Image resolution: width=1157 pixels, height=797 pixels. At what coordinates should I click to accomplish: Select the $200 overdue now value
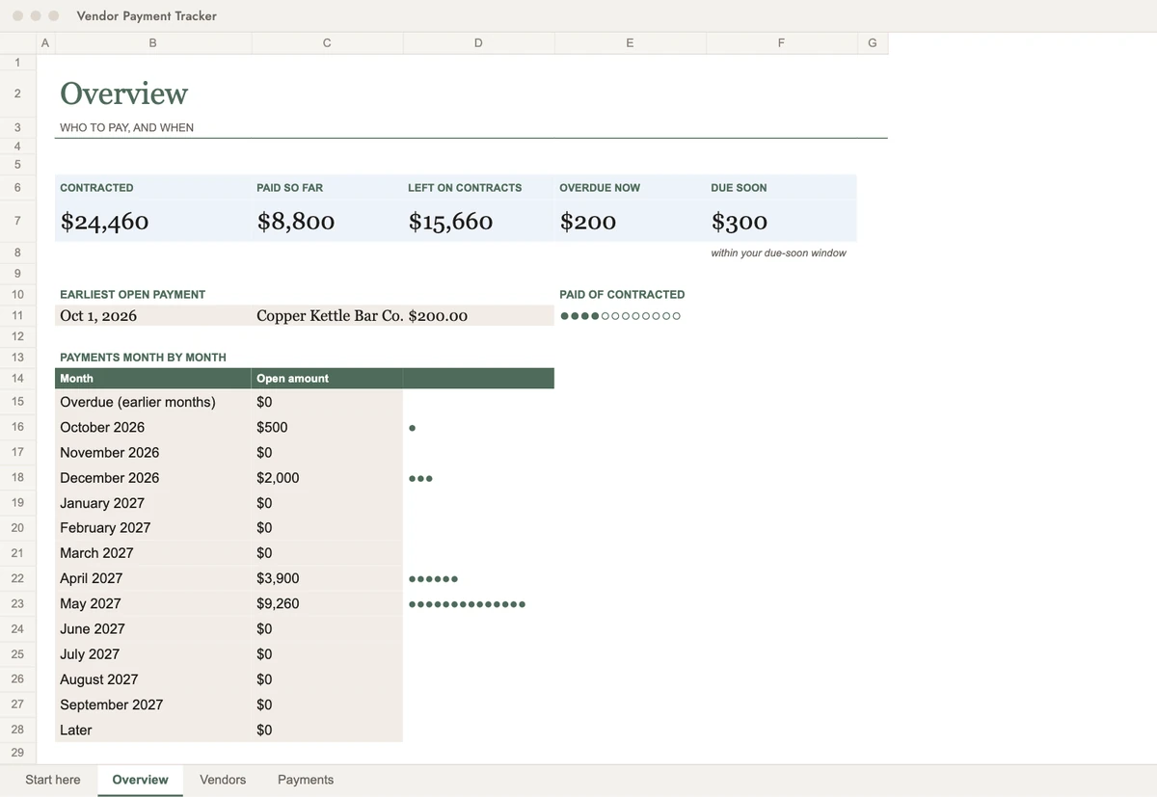point(588,222)
